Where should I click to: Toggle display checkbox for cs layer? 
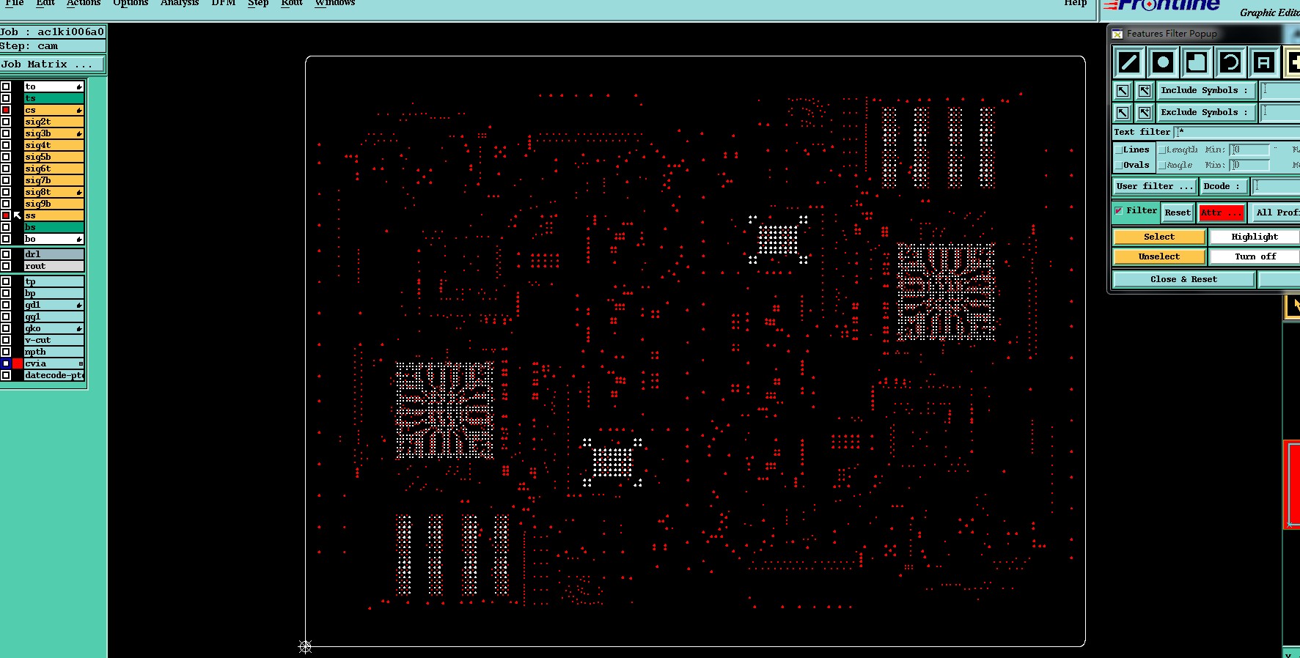click(6, 110)
